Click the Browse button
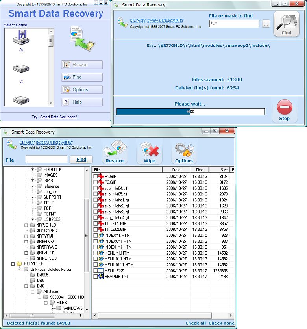The width and height of the screenshot is (307, 329). [82, 65]
